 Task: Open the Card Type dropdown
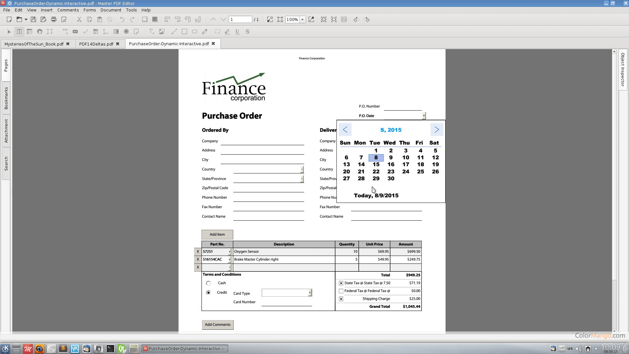point(309,292)
